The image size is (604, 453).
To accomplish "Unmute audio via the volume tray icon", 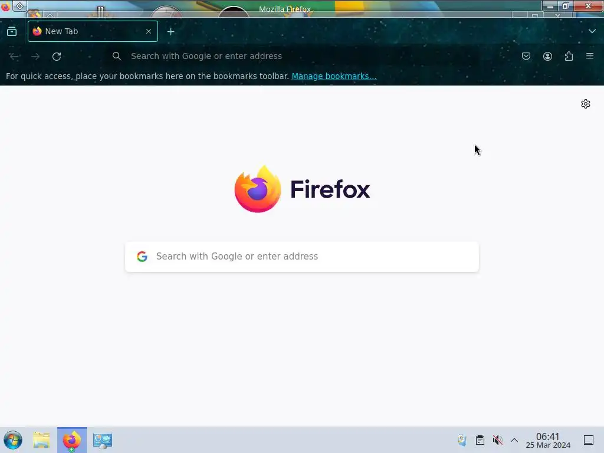I will 498,440.
